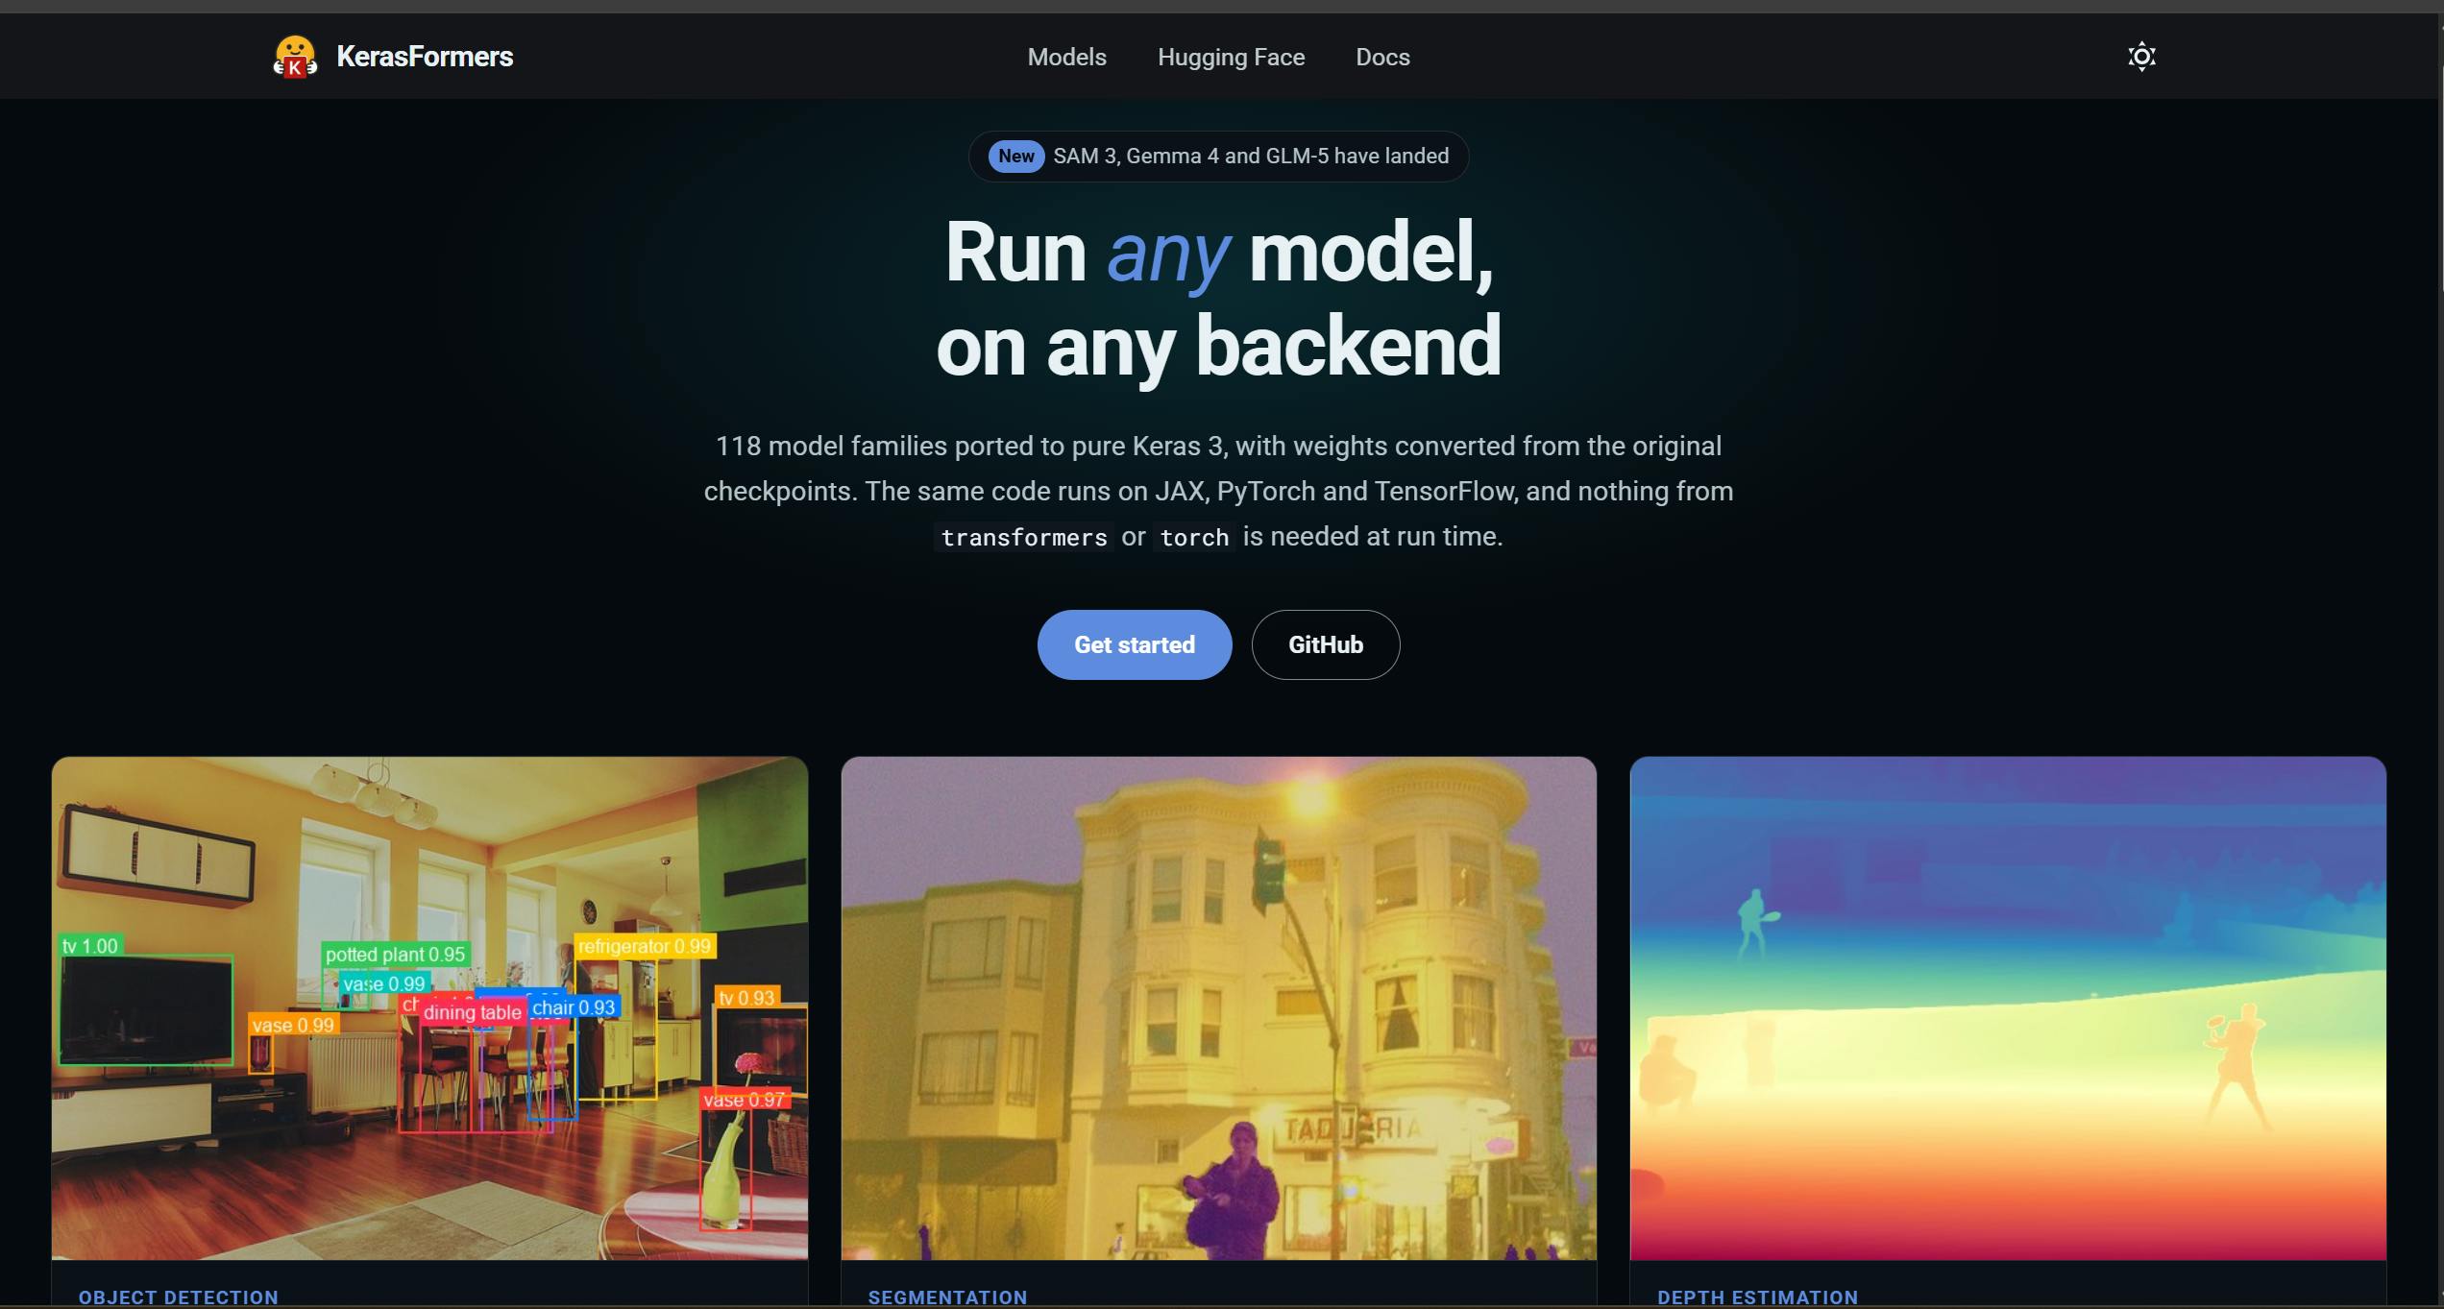
Task: Click the italic 'any' in the headline
Action: tap(1167, 254)
